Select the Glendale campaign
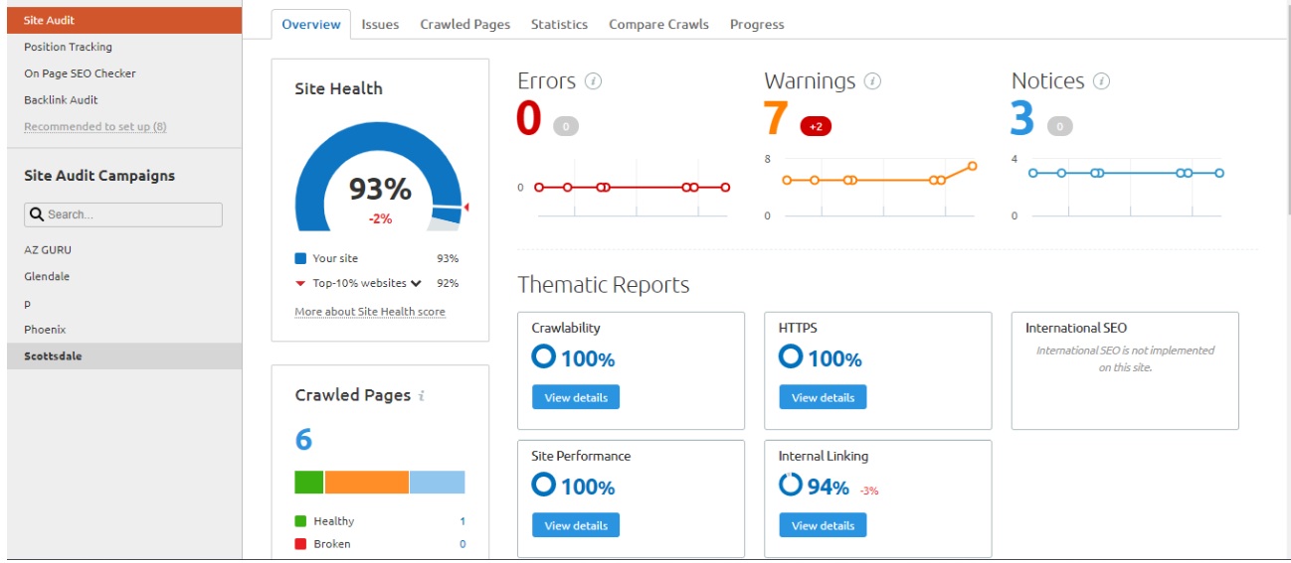1291x563 pixels. tap(47, 276)
